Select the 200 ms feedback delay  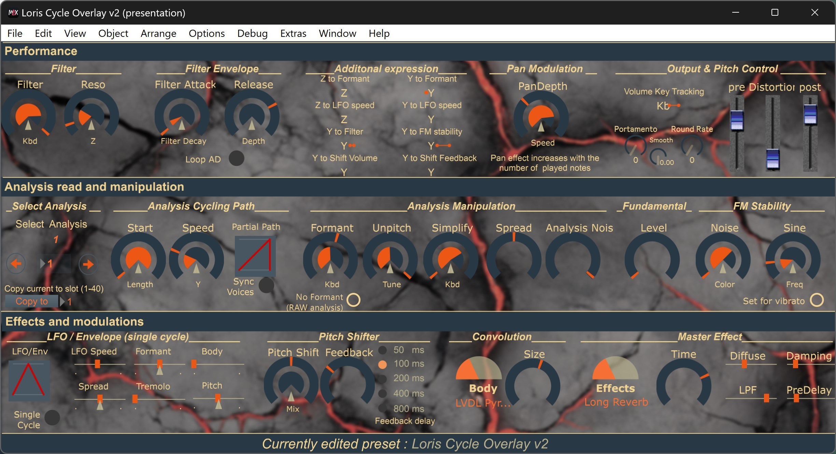tap(382, 379)
